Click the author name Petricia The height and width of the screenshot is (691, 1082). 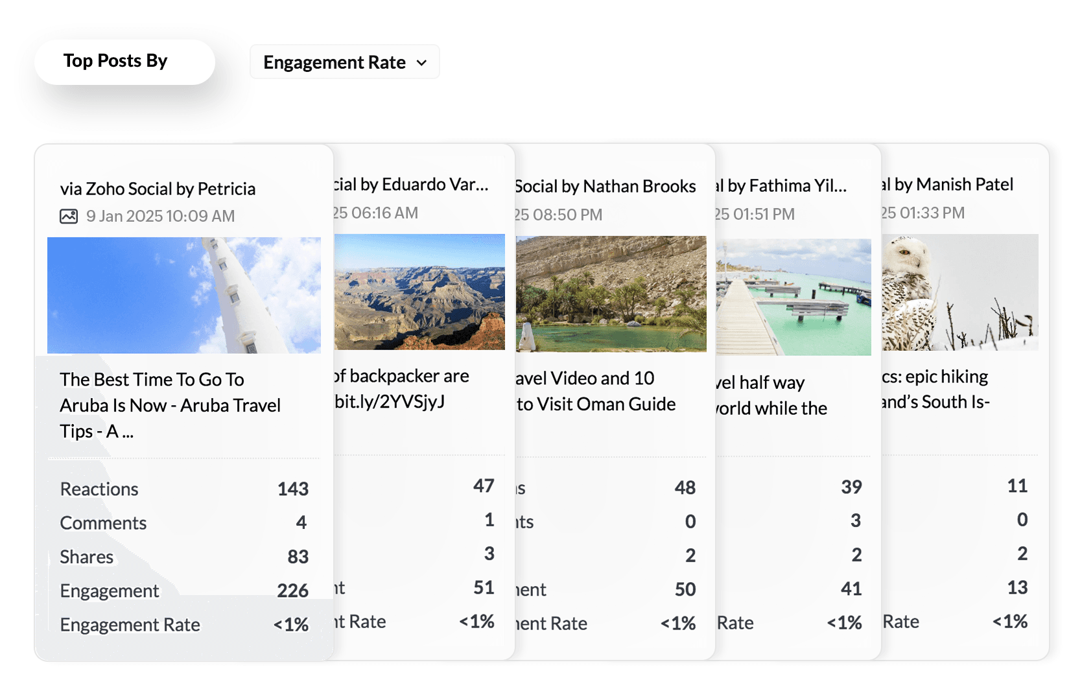[x=226, y=189]
